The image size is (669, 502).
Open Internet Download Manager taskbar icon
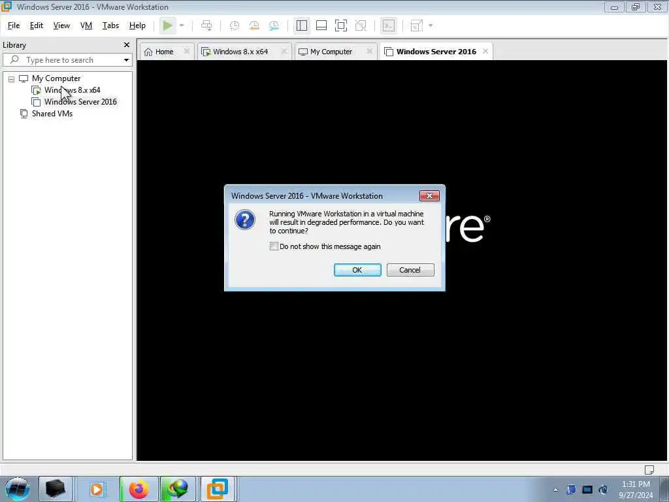coord(178,489)
